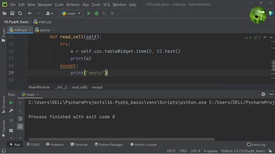
Task: Restore layout icon in Run panel
Action: pos(11,130)
